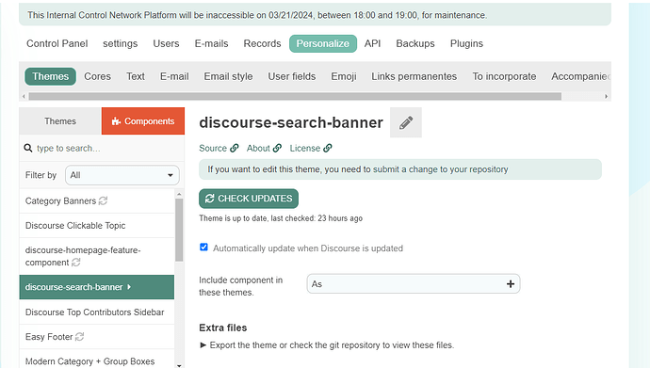Click right arrow of horizontal scrollbar
This screenshot has width=650, height=368.
click(x=606, y=96)
